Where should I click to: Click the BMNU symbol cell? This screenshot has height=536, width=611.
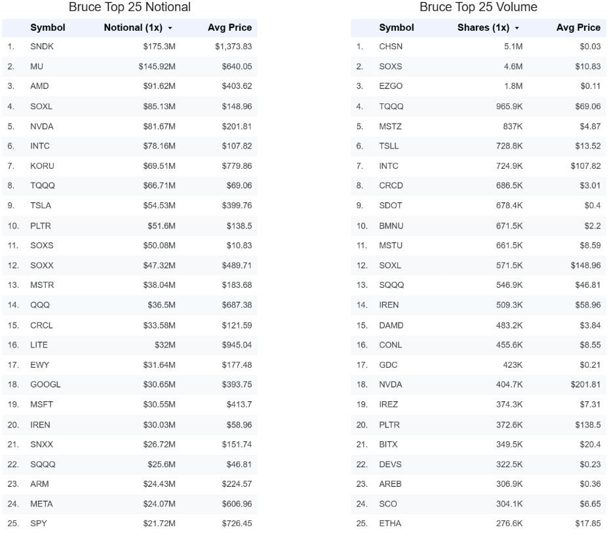tap(391, 226)
